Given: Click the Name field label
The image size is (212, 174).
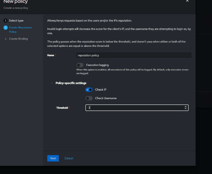Looking at the screenshot, I should coord(51,55).
